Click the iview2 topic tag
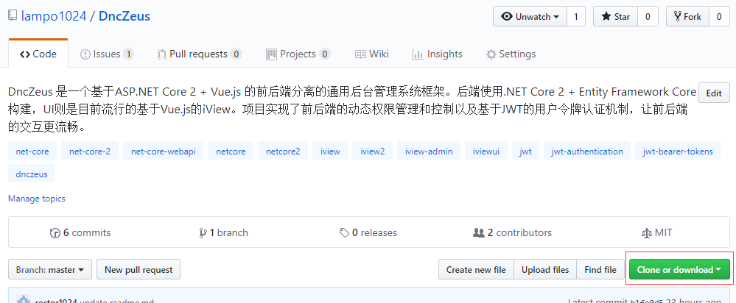The image size is (736, 303). [373, 151]
